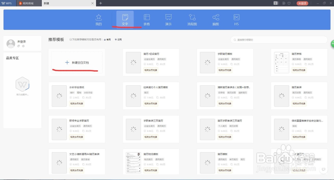Open the 求职简历模板 template title
The image size is (334, 180).
[225, 54]
